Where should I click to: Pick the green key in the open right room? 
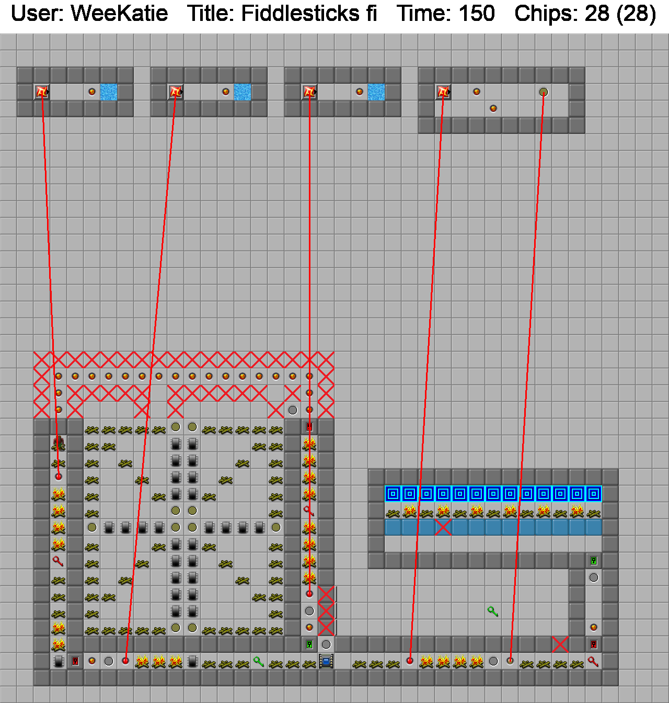point(492,611)
